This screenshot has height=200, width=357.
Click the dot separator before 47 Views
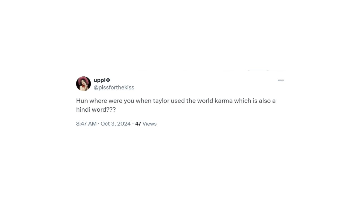tap(133, 124)
